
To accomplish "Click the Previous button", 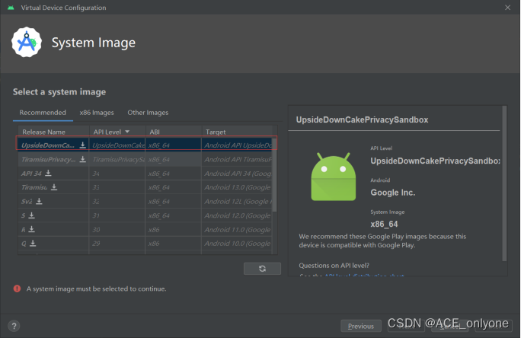I will click(361, 327).
